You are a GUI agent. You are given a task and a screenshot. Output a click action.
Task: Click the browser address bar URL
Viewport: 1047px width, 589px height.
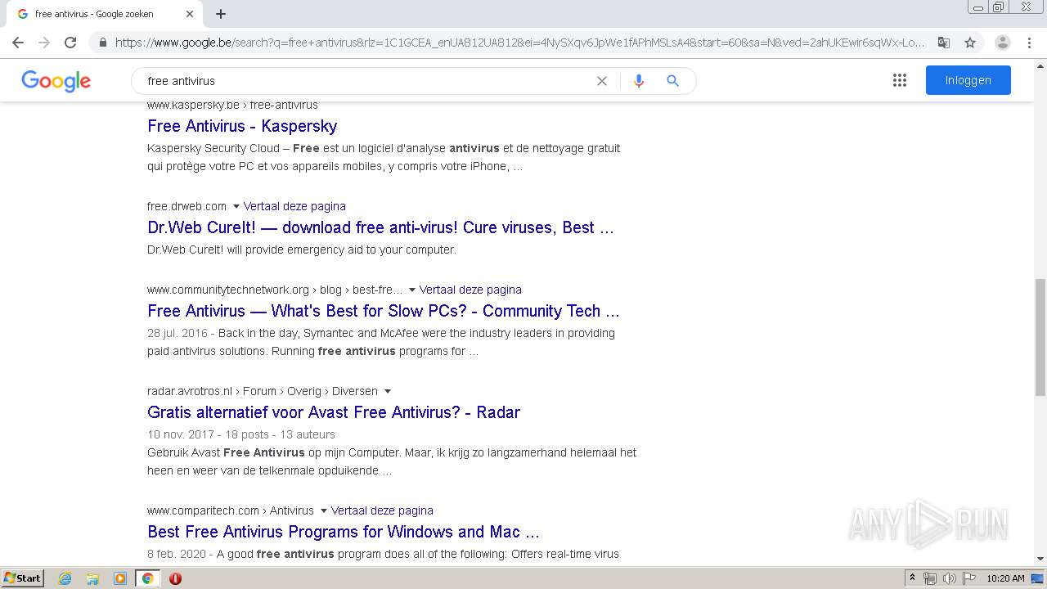point(520,43)
